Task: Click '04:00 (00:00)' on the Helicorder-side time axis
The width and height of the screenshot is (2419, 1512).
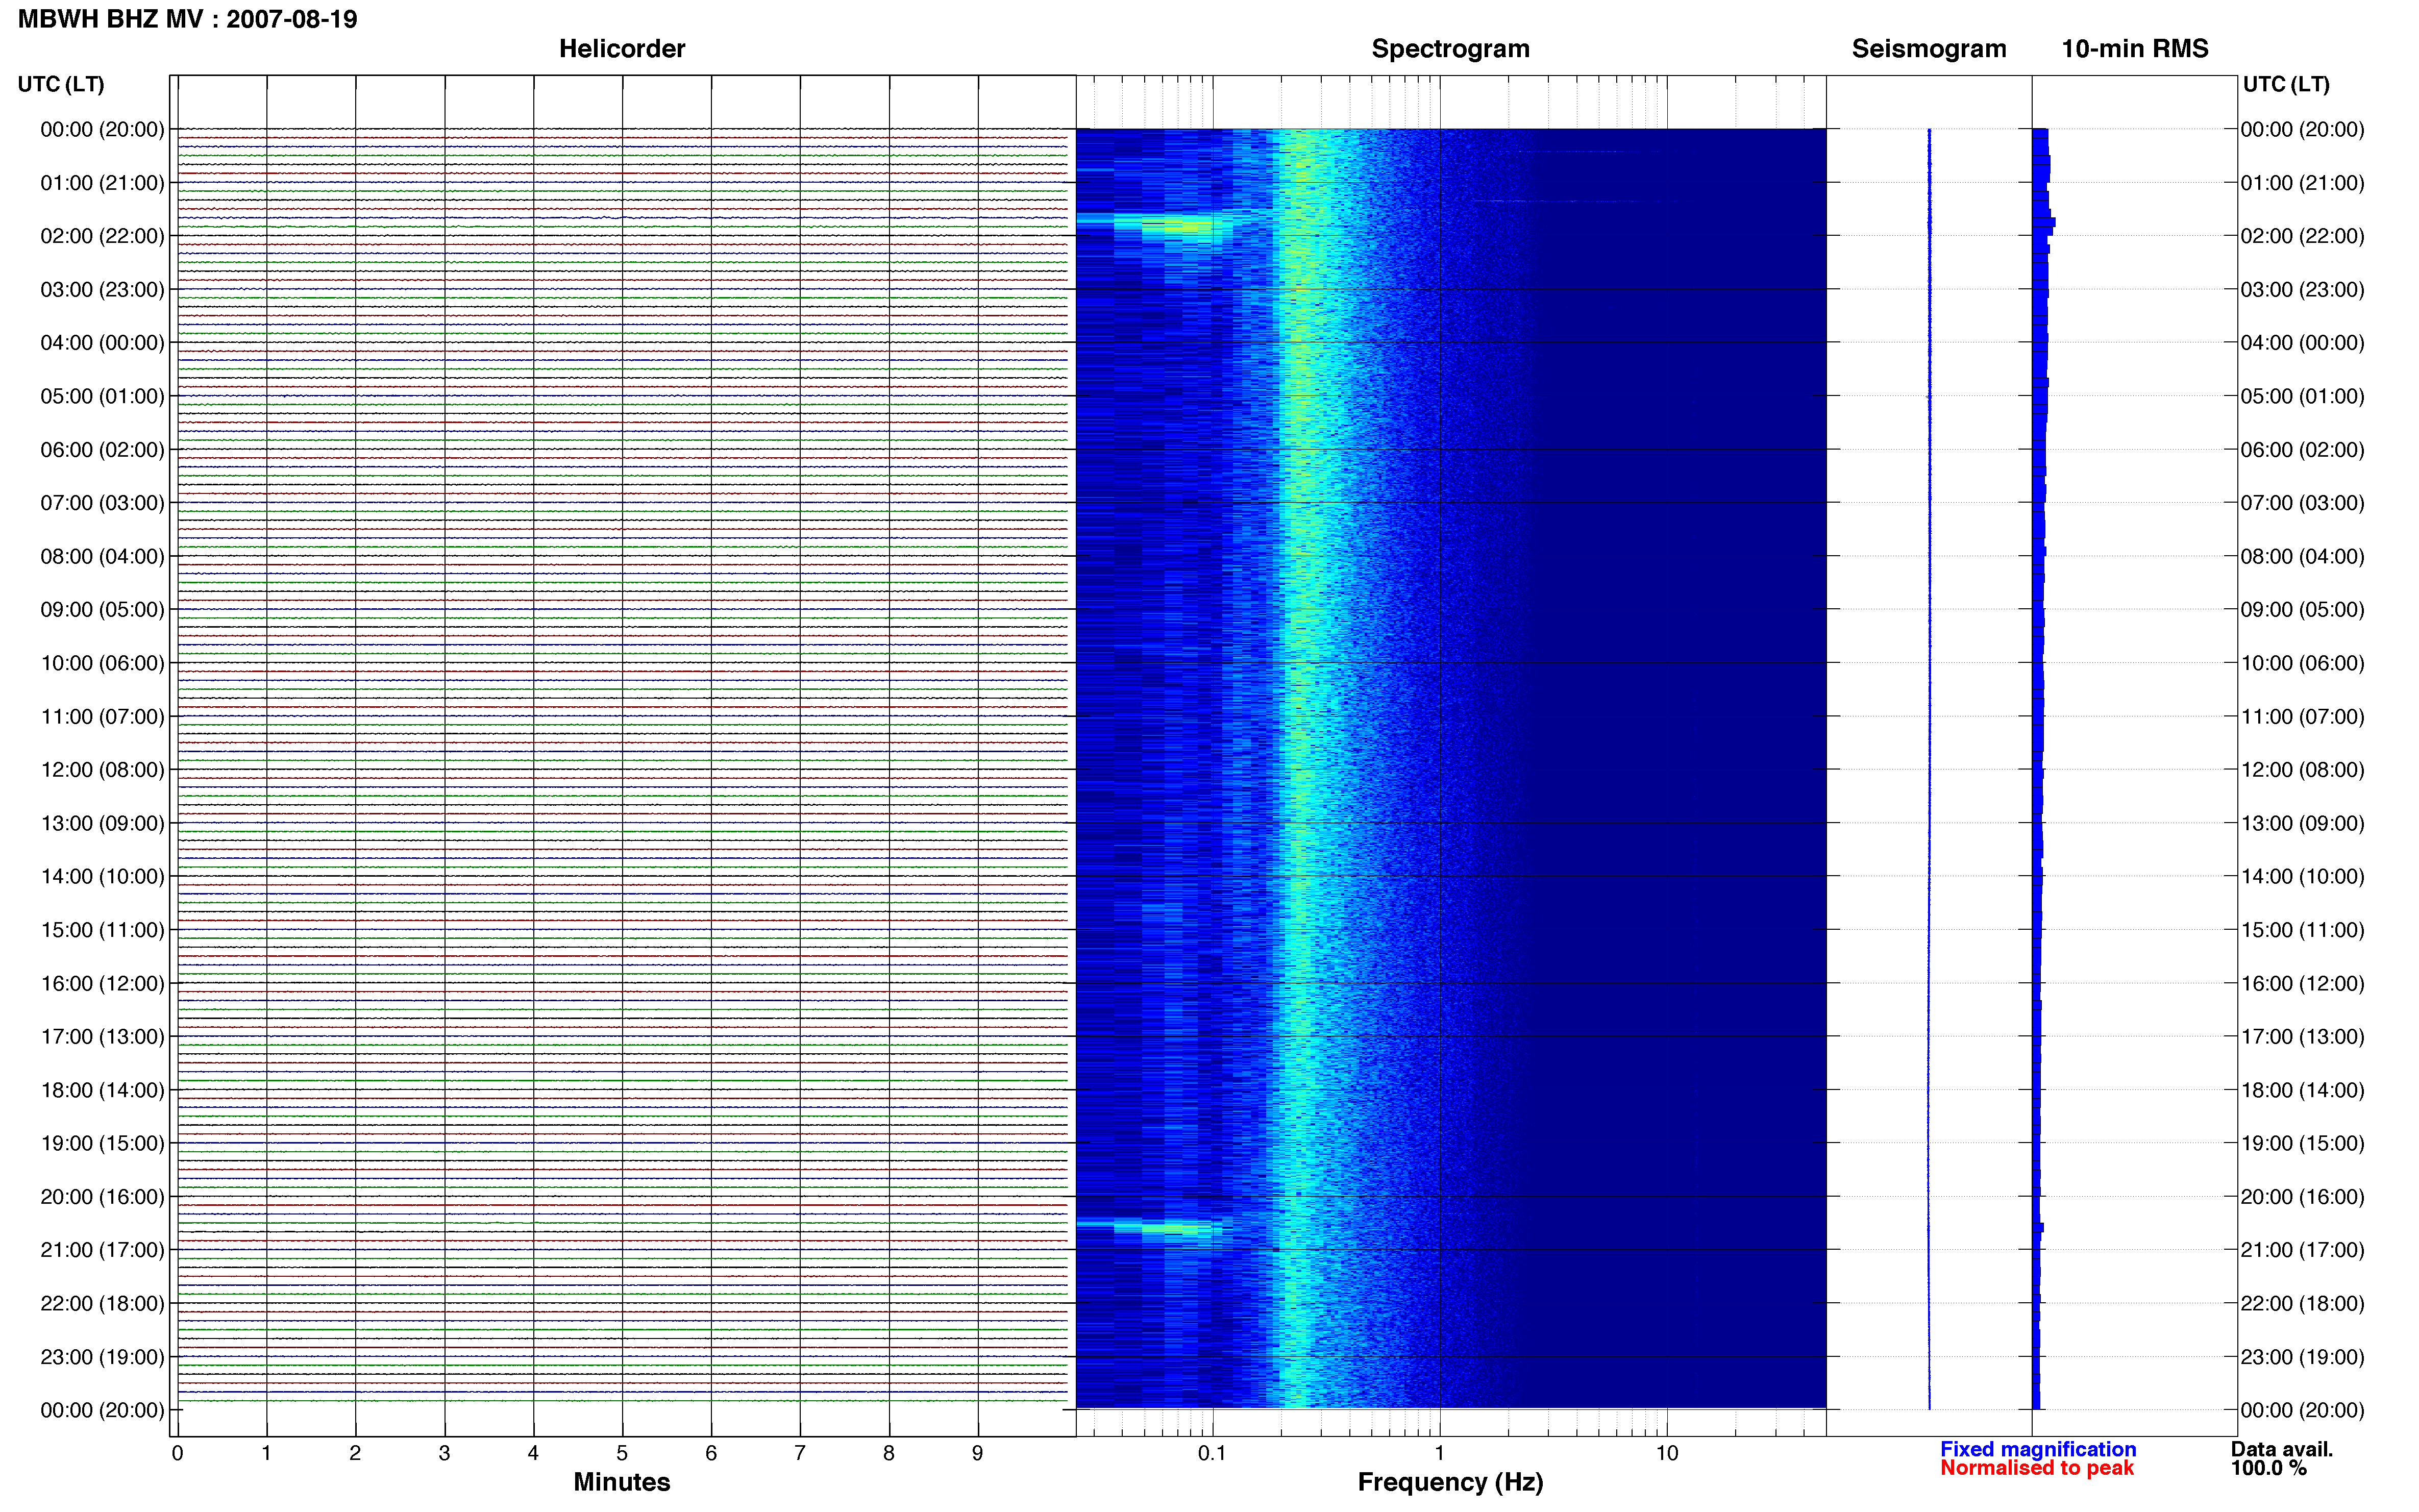Action: click(102, 343)
